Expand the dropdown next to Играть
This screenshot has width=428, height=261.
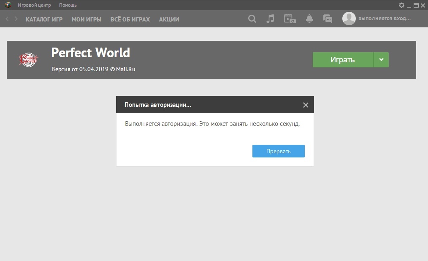coord(381,60)
